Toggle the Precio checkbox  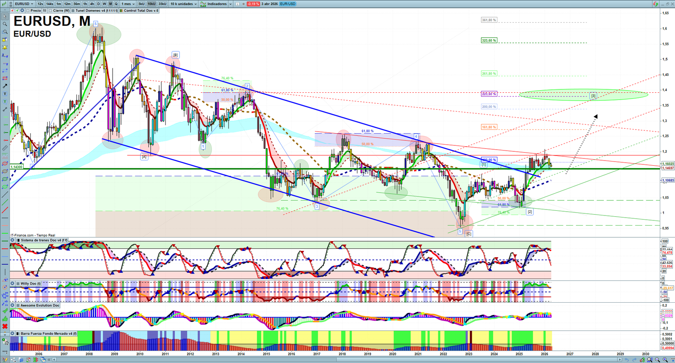tap(28, 11)
